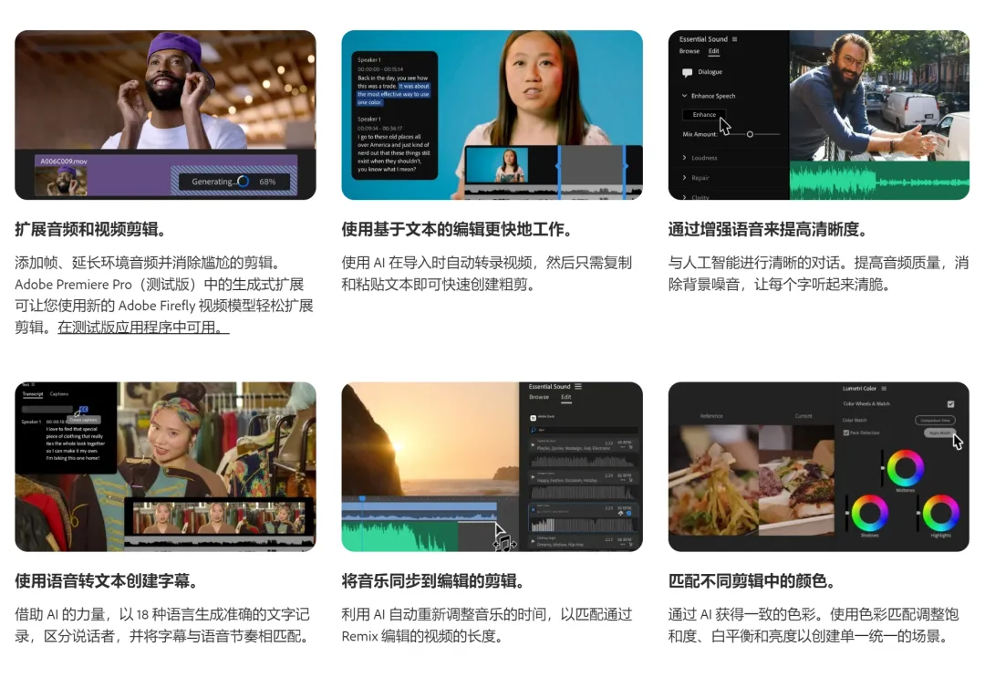This screenshot has height=678, width=985.
Task: Click the Shadows color wheel in Lumetri image
Action: coord(869,513)
